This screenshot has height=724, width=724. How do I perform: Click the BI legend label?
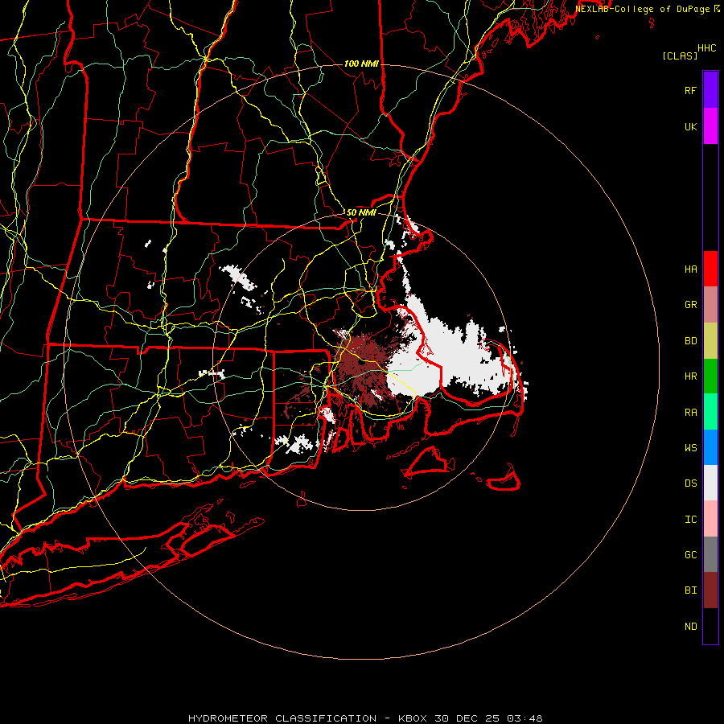click(690, 590)
